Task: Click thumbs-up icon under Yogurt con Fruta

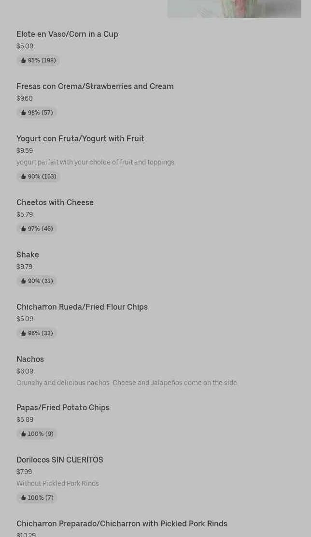Action: 23,177
